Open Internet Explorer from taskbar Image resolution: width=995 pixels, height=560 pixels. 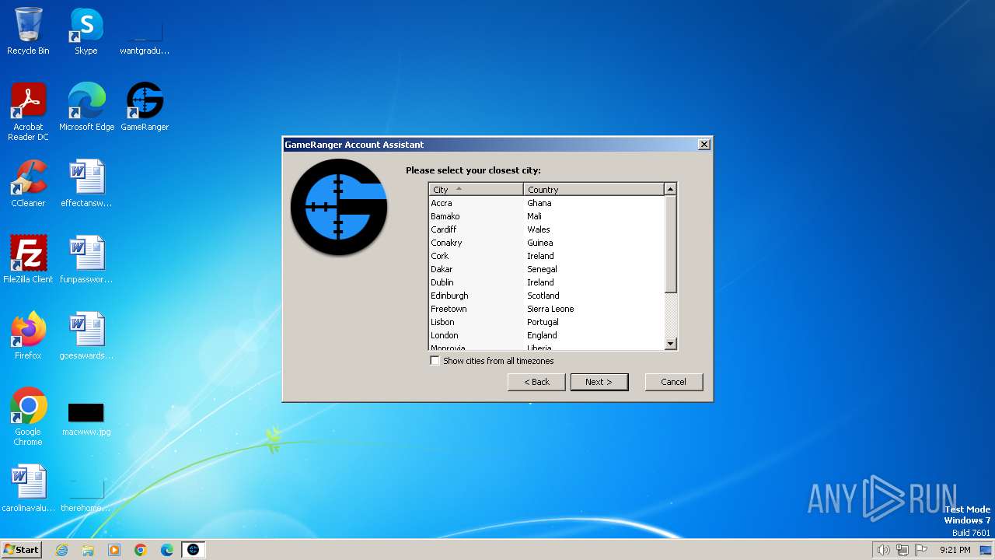coord(61,550)
